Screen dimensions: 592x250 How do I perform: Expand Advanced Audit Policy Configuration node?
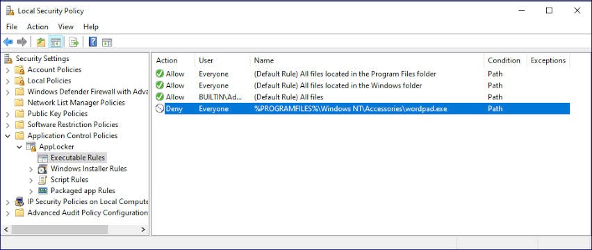(8, 212)
